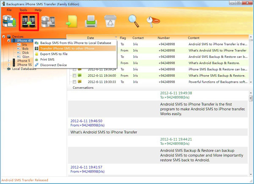Choose Backup SMS from this iPhone to Local Database
The height and width of the screenshot is (184, 254).
pyautogui.click(x=75, y=43)
